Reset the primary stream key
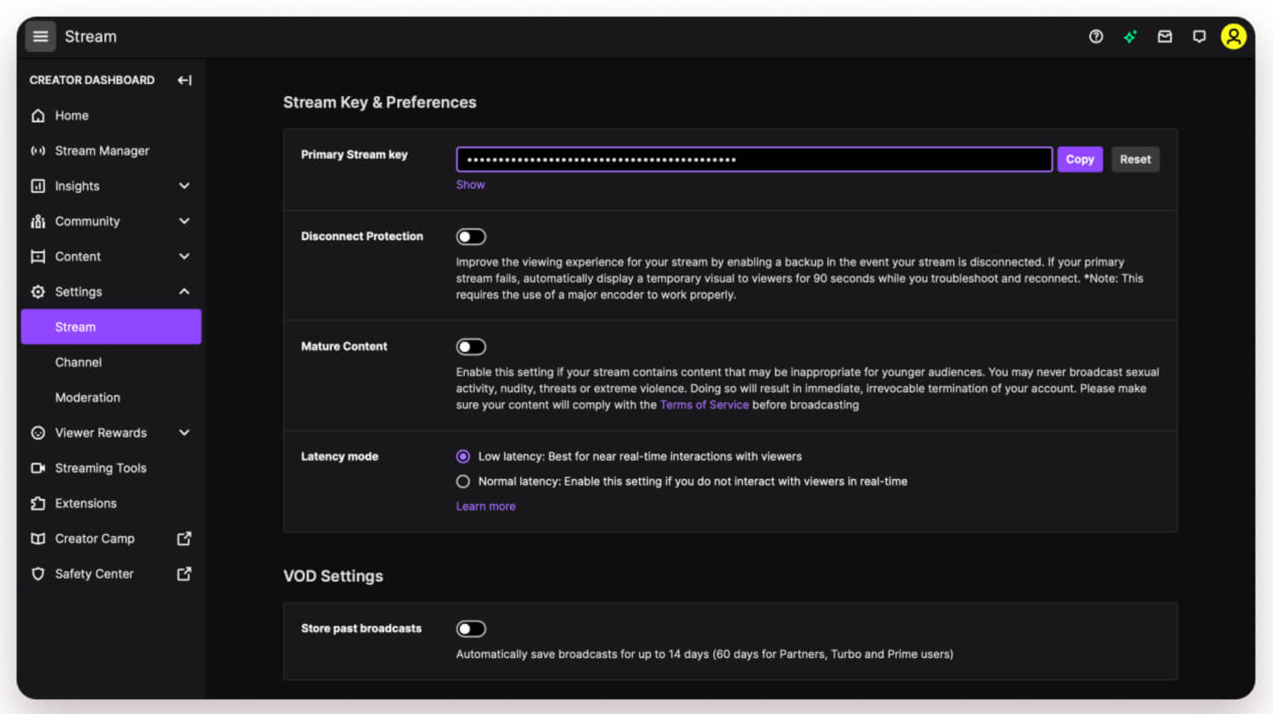The height and width of the screenshot is (714, 1273). (x=1135, y=160)
